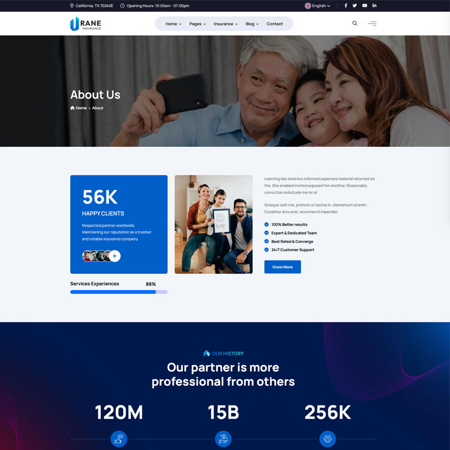450x450 pixels.
Task: Click the search magnifier icon
Action: click(x=354, y=24)
